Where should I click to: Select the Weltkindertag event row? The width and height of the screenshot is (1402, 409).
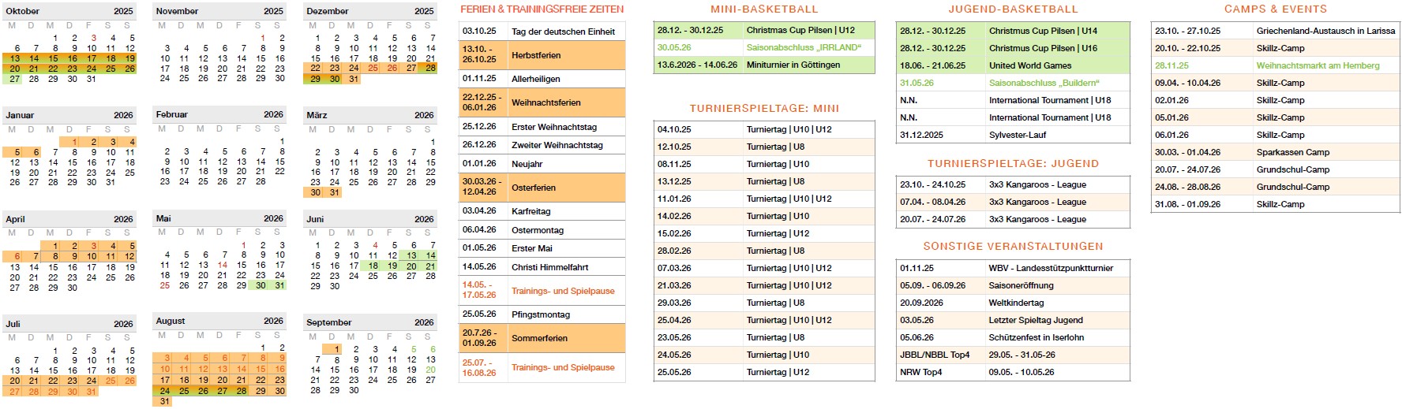coord(1016,303)
